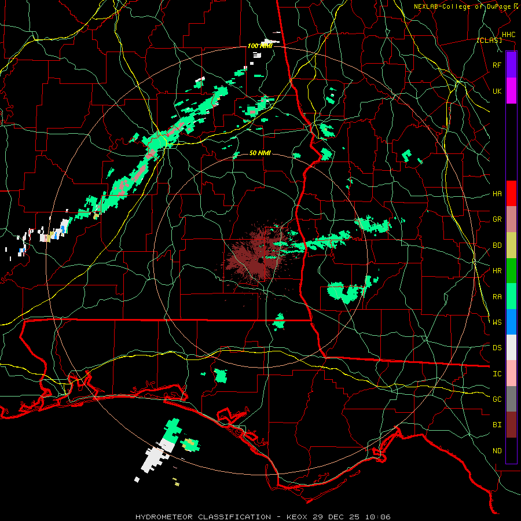Viewport: 521px width, 521px height.
Task: Click the BI dark red legend swatch
Action: click(511, 425)
